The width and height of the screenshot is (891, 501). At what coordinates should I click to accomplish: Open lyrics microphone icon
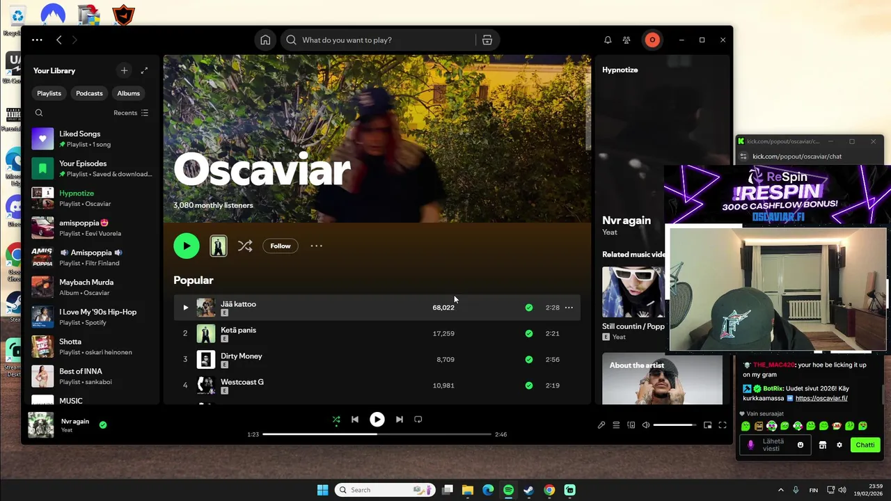click(x=601, y=425)
